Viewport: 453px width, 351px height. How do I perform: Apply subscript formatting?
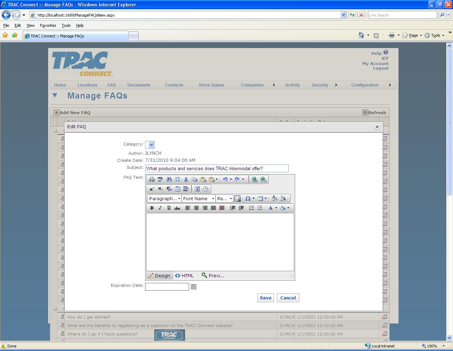[x=160, y=189]
